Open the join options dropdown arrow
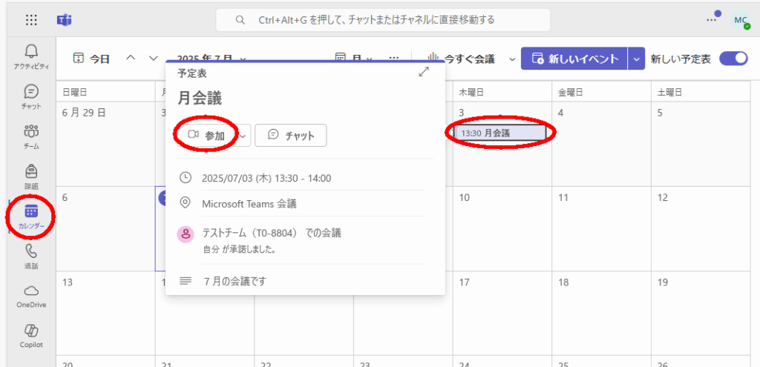The height and width of the screenshot is (367, 760). coord(243,136)
